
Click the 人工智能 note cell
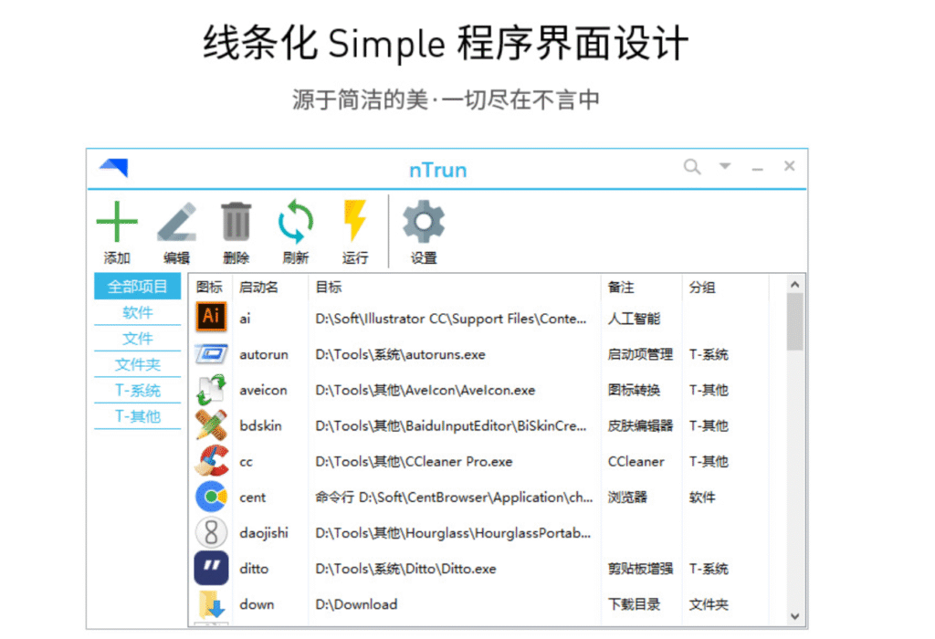coord(634,319)
